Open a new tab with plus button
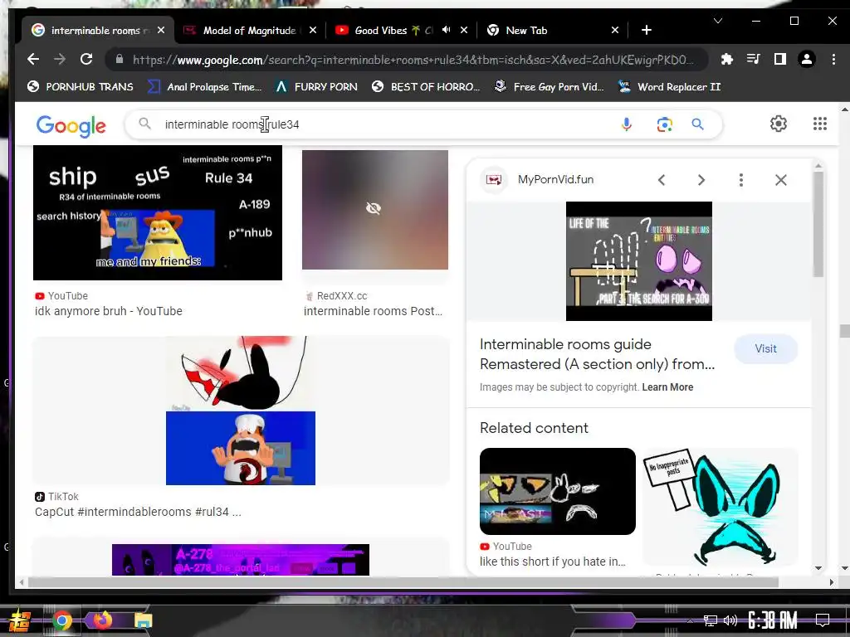Screen dimensions: 850x637 (646, 30)
